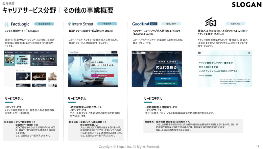
Task: Open the FactLogic website screenshot
Action: pos(30,69)
